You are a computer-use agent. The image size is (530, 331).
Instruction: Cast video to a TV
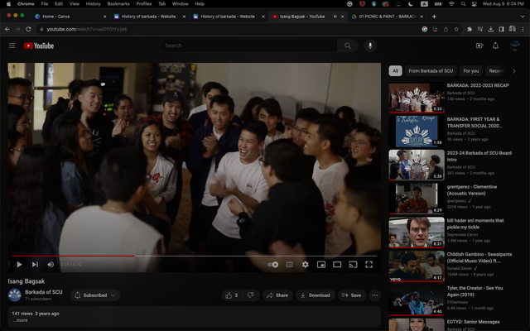click(x=352, y=264)
